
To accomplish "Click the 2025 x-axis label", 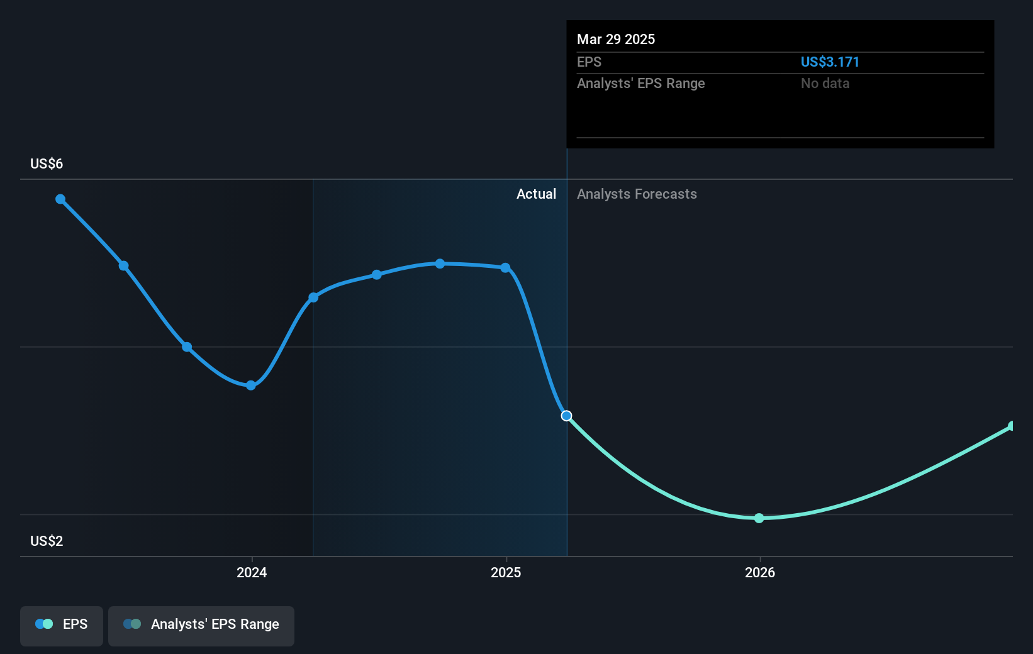I will [506, 572].
